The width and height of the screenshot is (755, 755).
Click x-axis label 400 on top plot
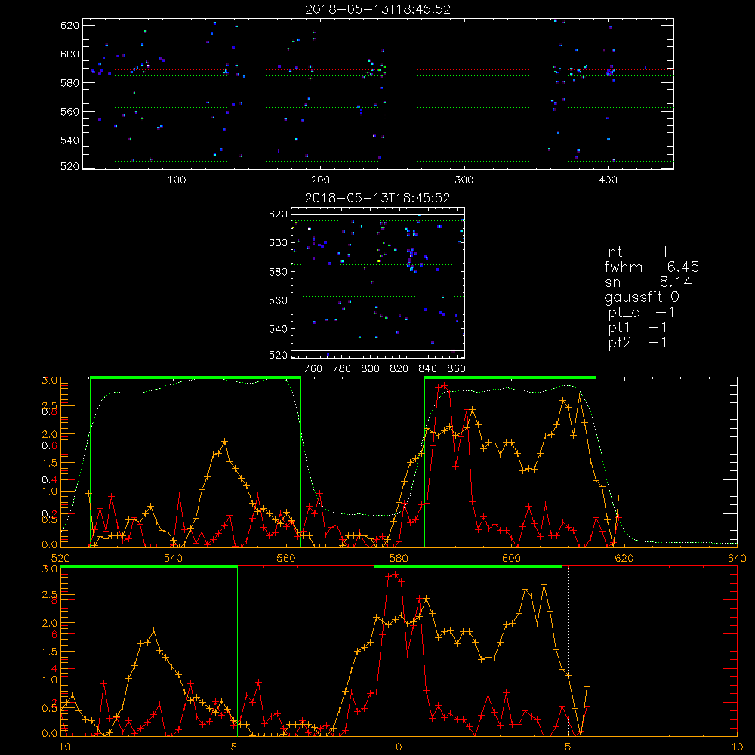click(608, 180)
